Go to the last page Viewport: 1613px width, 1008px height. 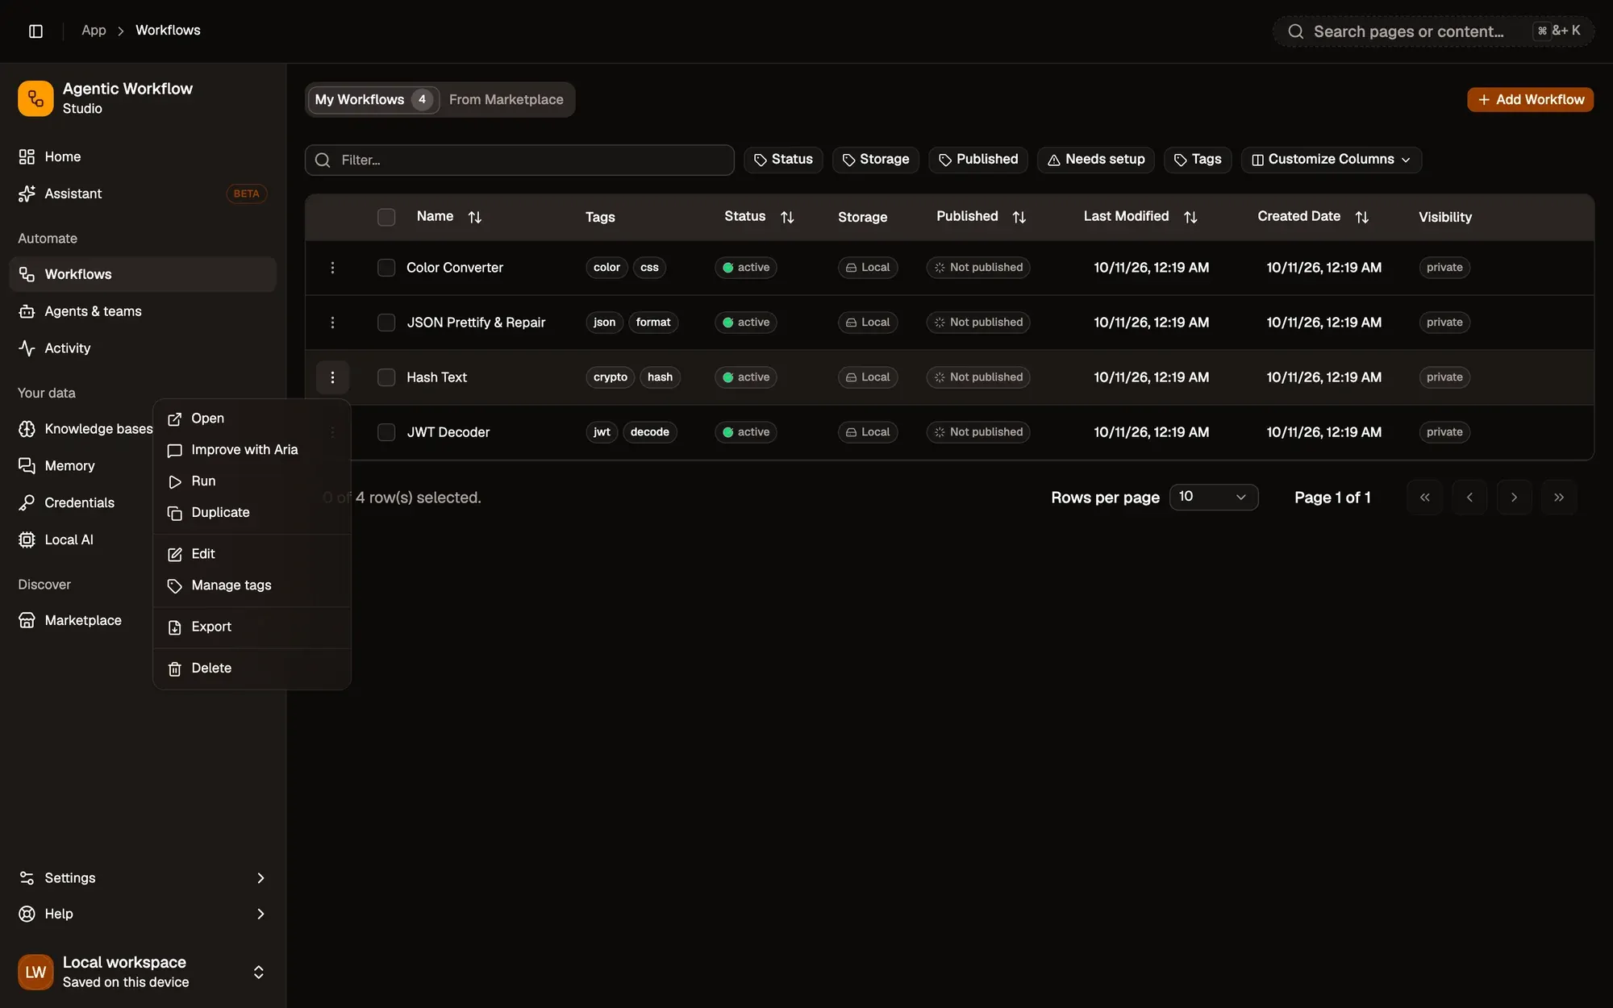click(1559, 498)
